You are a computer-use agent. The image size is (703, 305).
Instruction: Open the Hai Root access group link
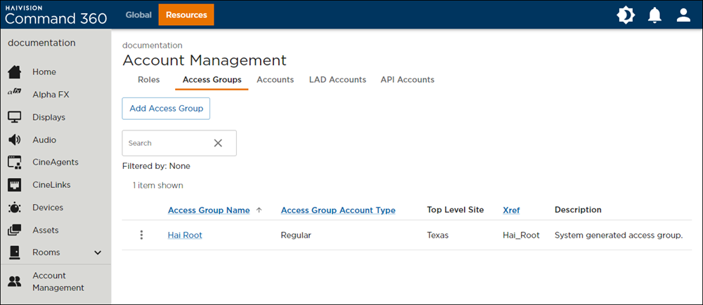tap(185, 236)
